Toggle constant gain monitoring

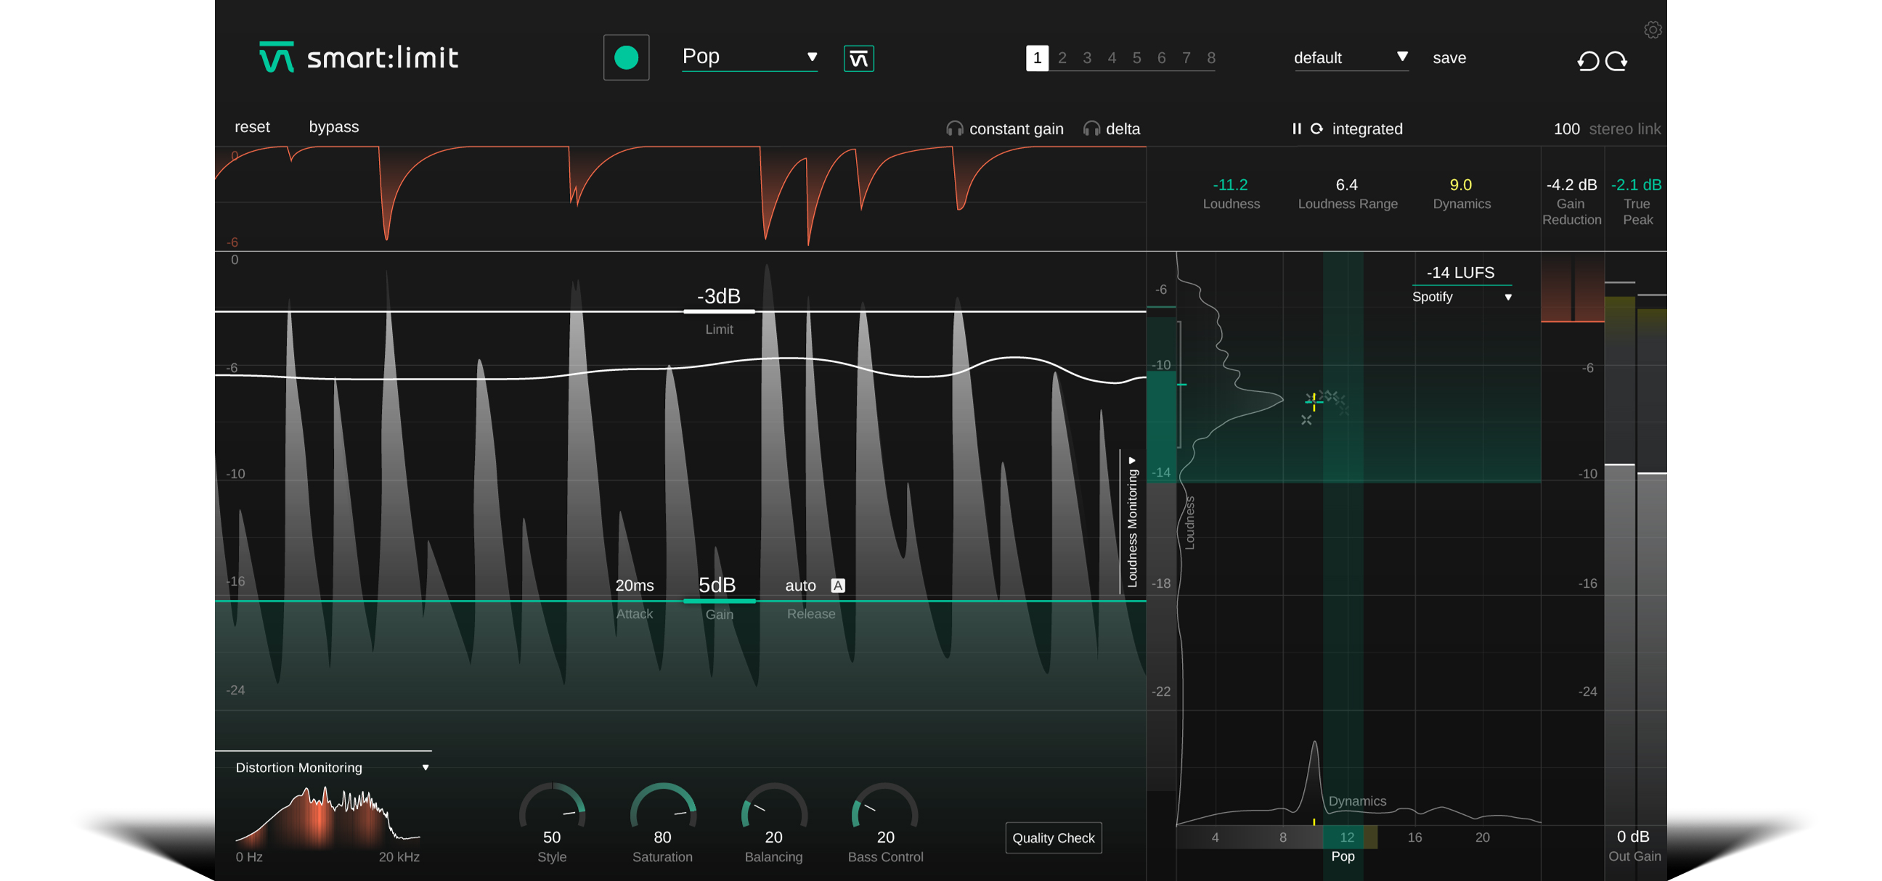tap(1016, 129)
